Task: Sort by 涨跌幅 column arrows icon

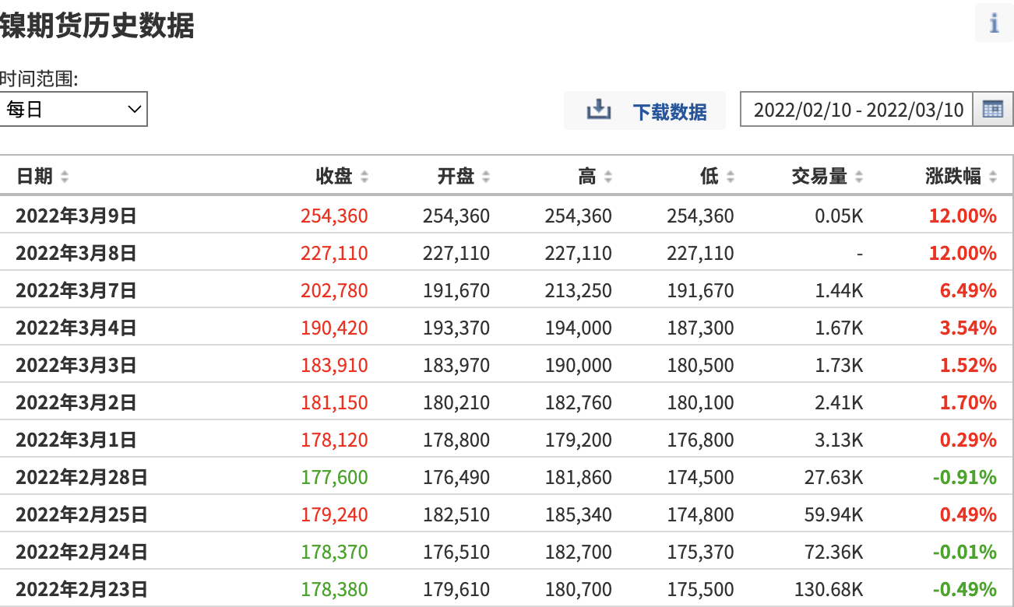Action: pyautogui.click(x=993, y=177)
